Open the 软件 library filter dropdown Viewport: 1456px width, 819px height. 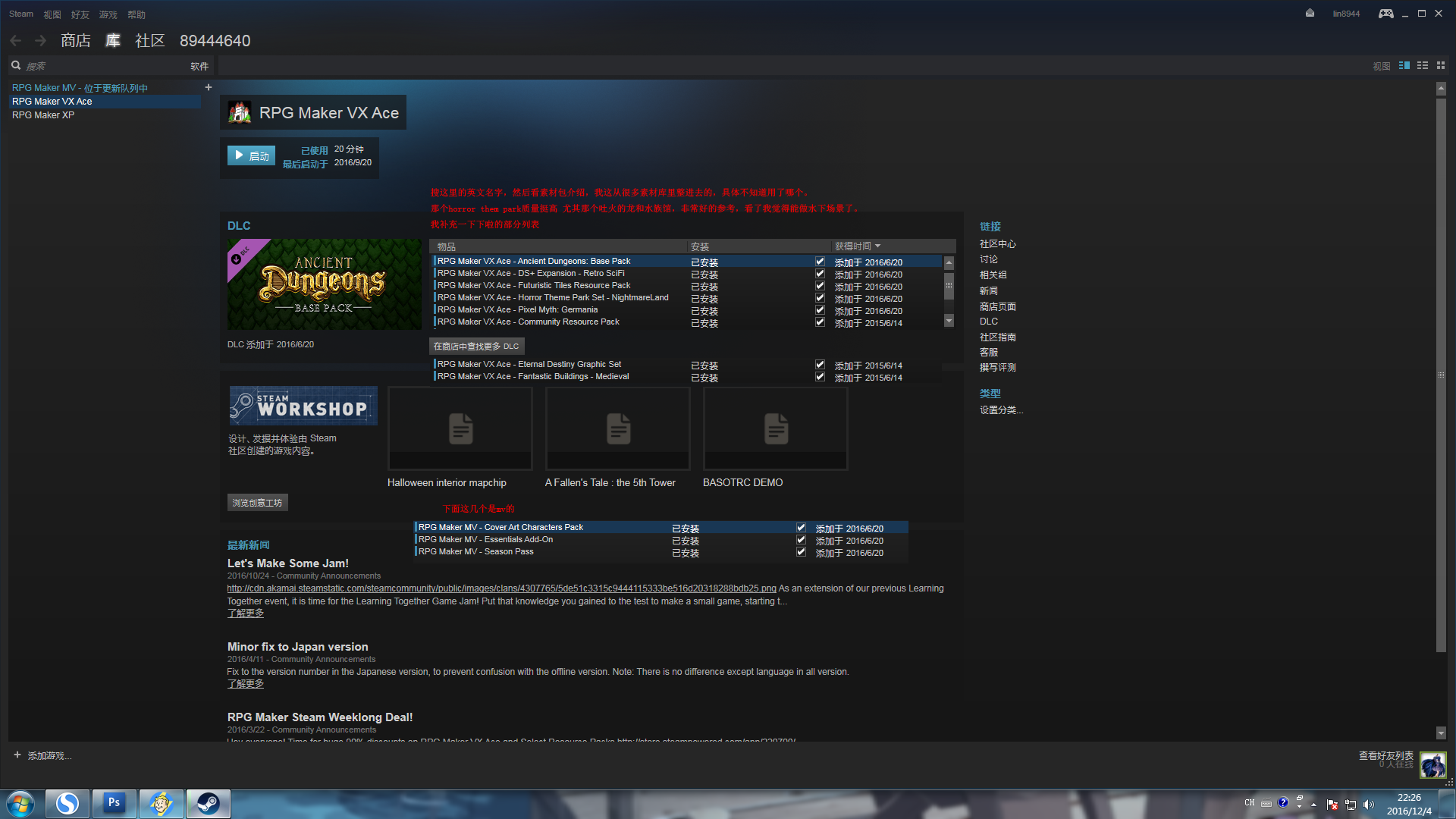(199, 67)
